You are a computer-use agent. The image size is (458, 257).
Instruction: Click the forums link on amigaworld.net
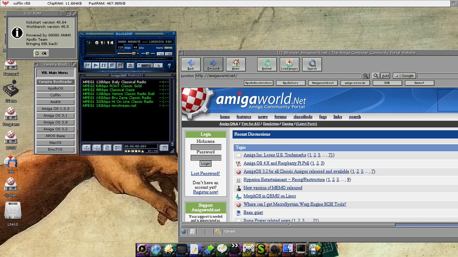pos(281,117)
